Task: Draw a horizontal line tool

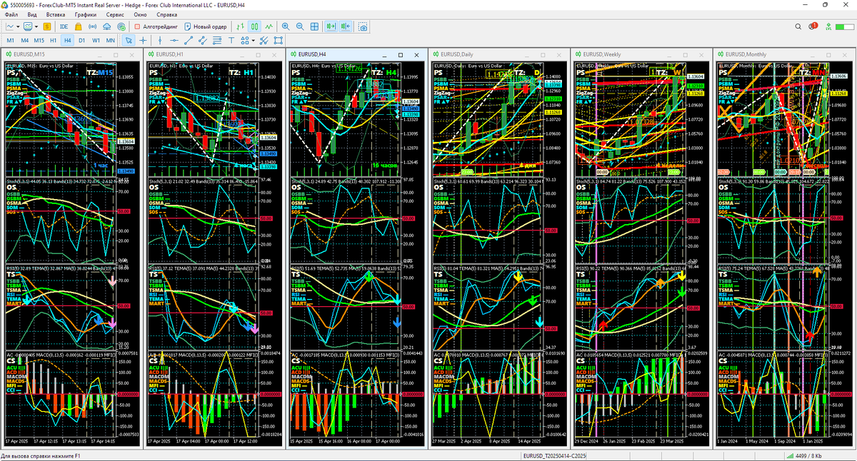Action: pyautogui.click(x=174, y=41)
